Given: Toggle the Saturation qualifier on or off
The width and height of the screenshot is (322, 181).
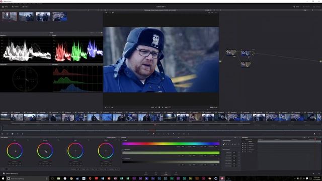Looking at the screenshot, I should pyautogui.click(x=123, y=150).
